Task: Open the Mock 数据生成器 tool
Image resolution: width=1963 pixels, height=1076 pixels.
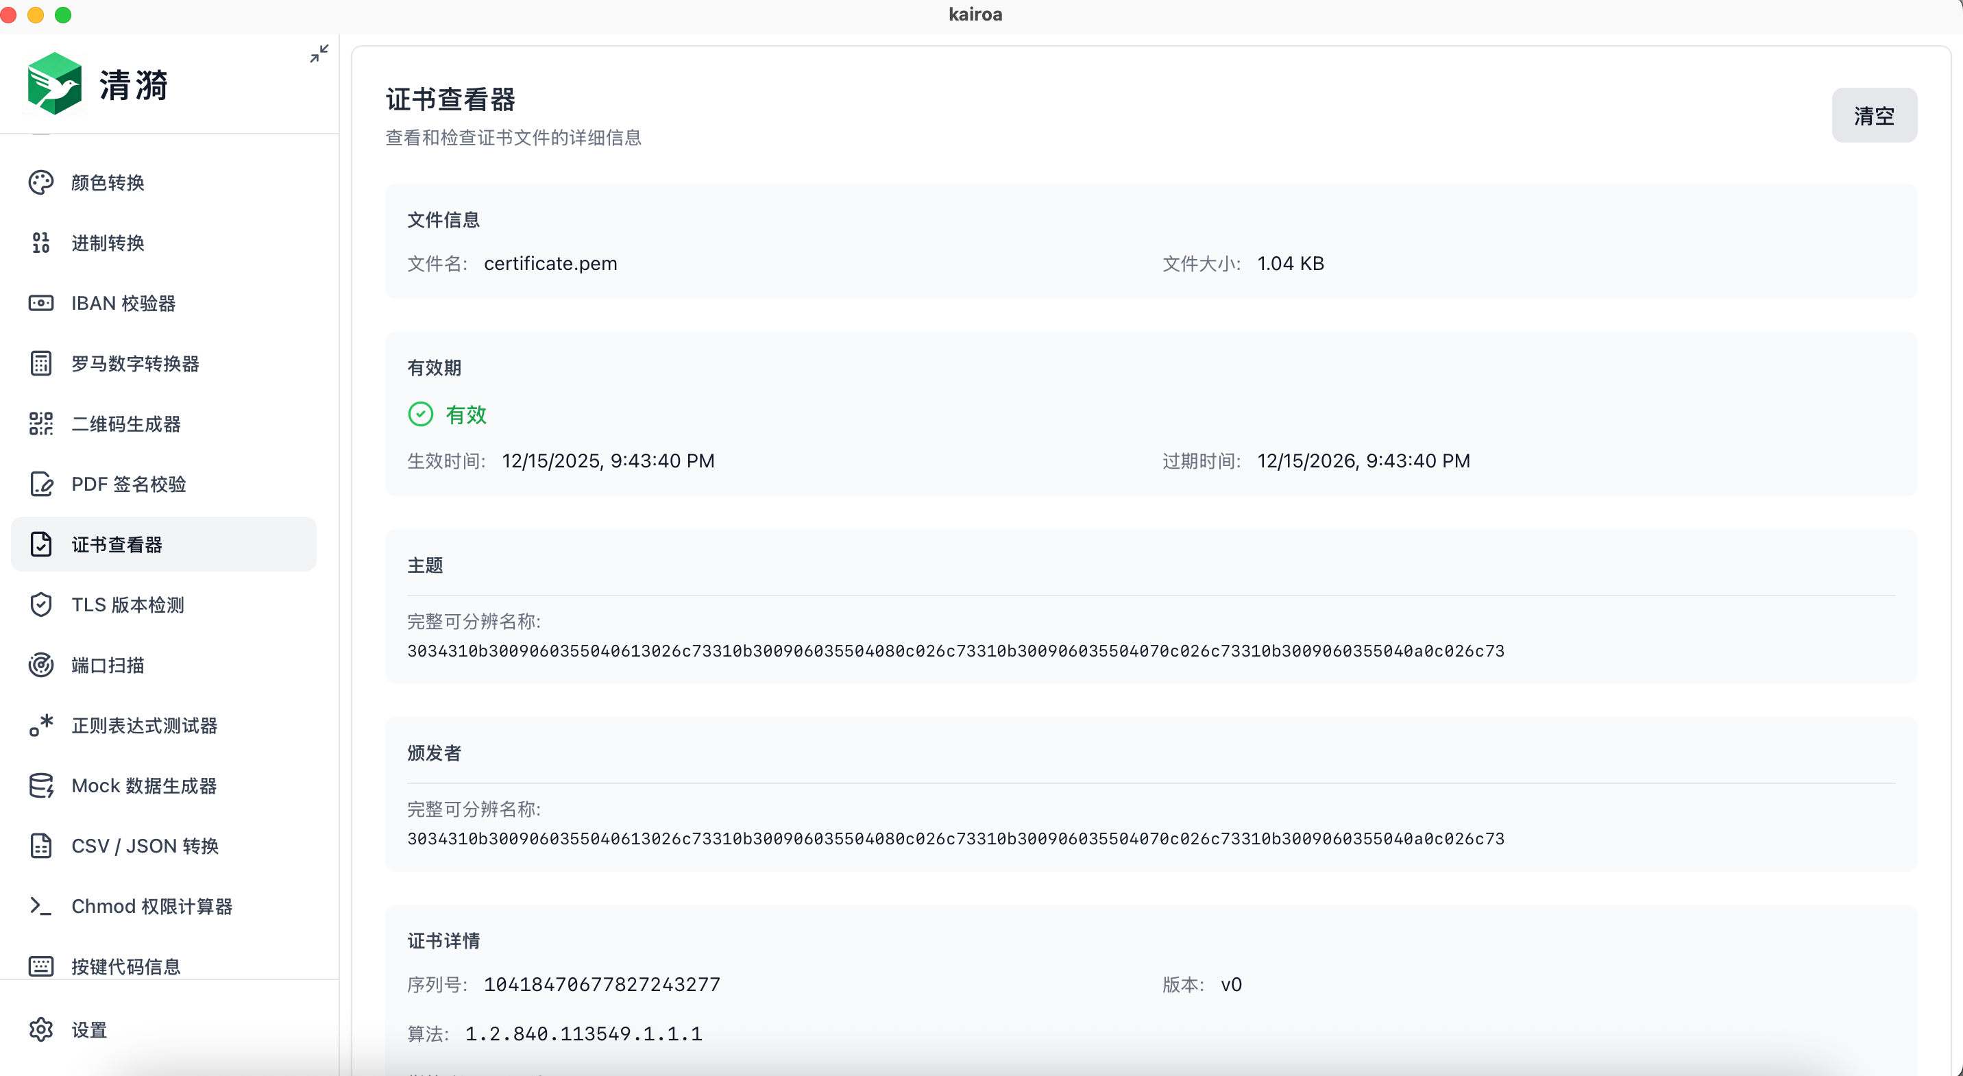Action: (x=144, y=785)
